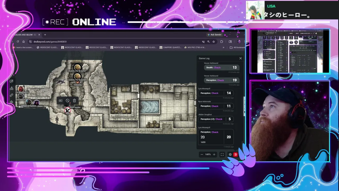Image resolution: width=339 pixels, height=191 pixels.
Task: Click the compass rose on the map
Action: tap(57, 120)
